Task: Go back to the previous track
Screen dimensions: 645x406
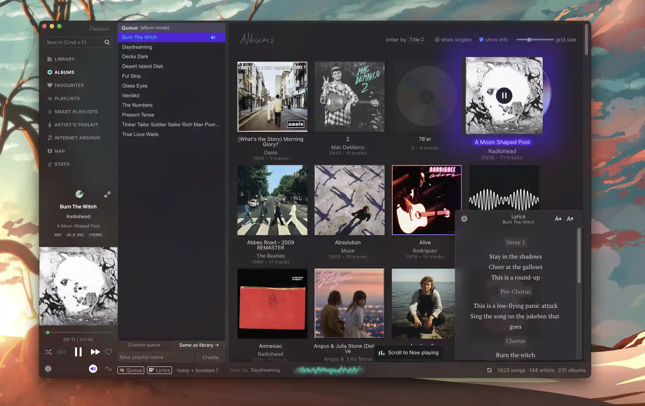Action: [x=62, y=352]
